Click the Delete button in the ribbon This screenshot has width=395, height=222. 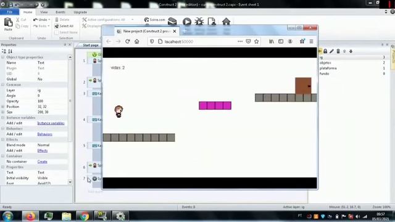62,20
